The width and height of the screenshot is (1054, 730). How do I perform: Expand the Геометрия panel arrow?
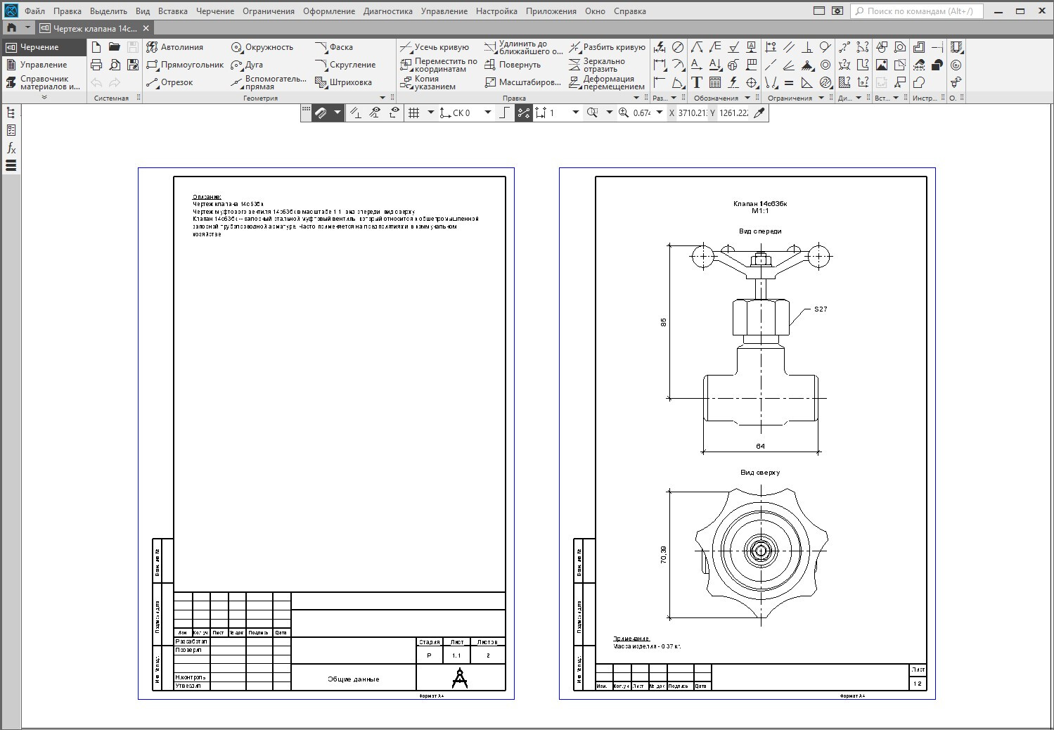[x=383, y=98]
